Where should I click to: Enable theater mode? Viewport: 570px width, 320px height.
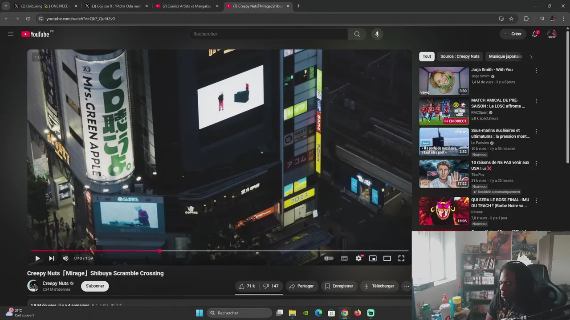coord(387,258)
